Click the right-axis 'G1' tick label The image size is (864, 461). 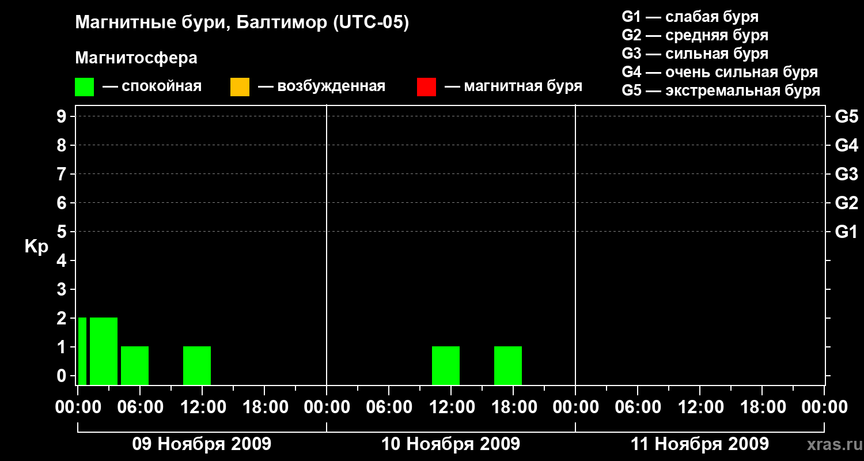pos(846,232)
